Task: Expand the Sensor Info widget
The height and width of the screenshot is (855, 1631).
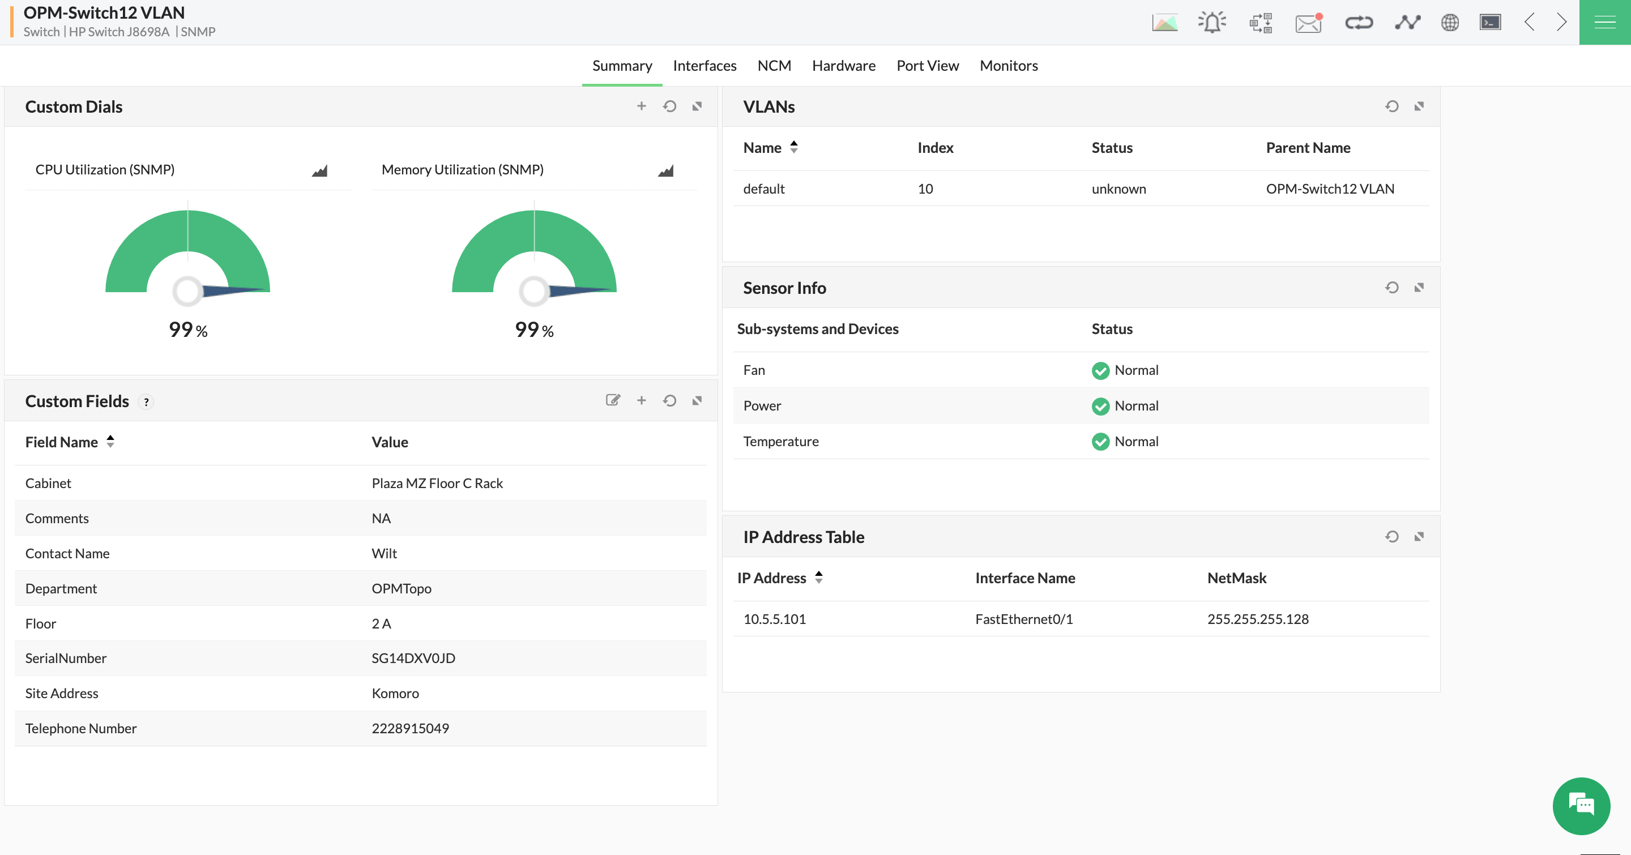Action: click(1419, 287)
